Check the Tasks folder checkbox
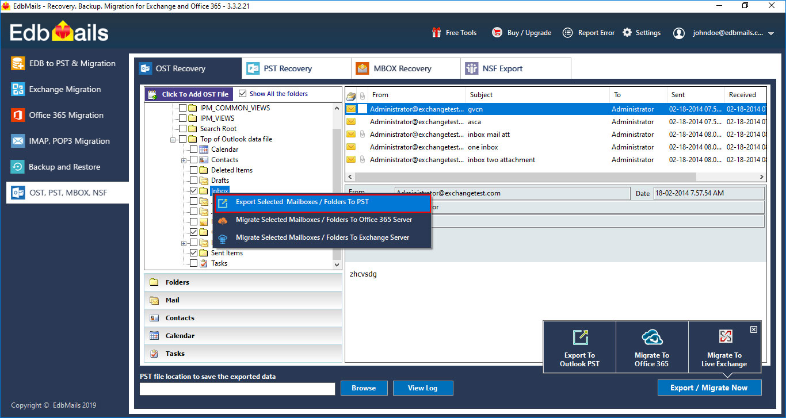The height and width of the screenshot is (418, 786). pyautogui.click(x=193, y=263)
